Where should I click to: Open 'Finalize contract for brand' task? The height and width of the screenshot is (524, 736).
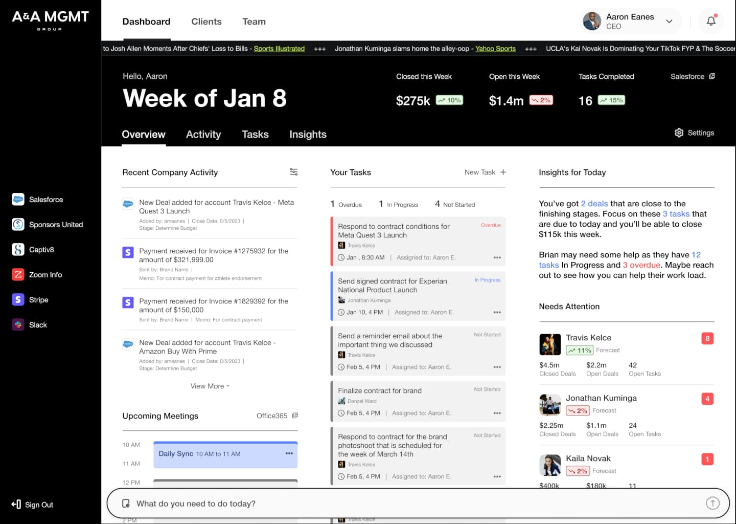point(418,401)
